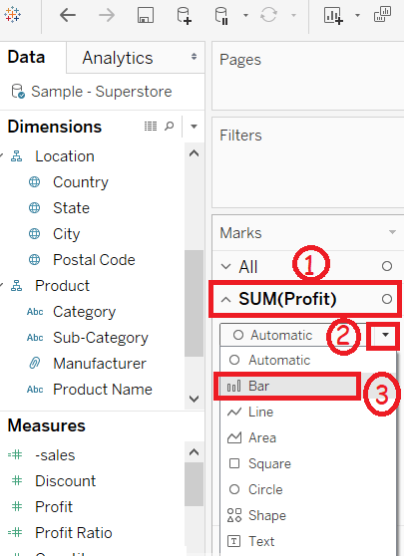Switch to the Analytics tab
The image size is (404, 556).
click(118, 58)
